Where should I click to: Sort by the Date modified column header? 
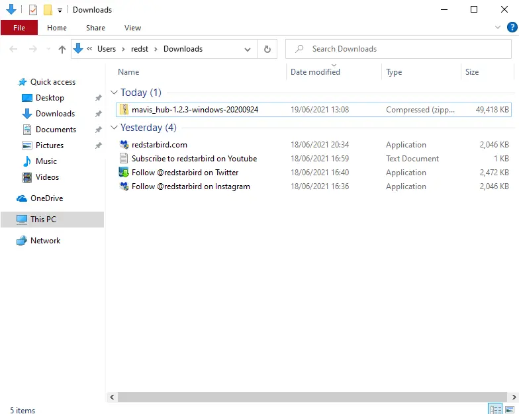pyautogui.click(x=315, y=72)
